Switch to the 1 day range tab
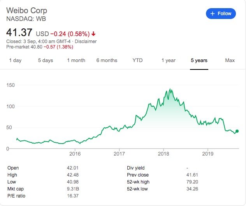This screenshot has width=248, height=206. [x=15, y=61]
